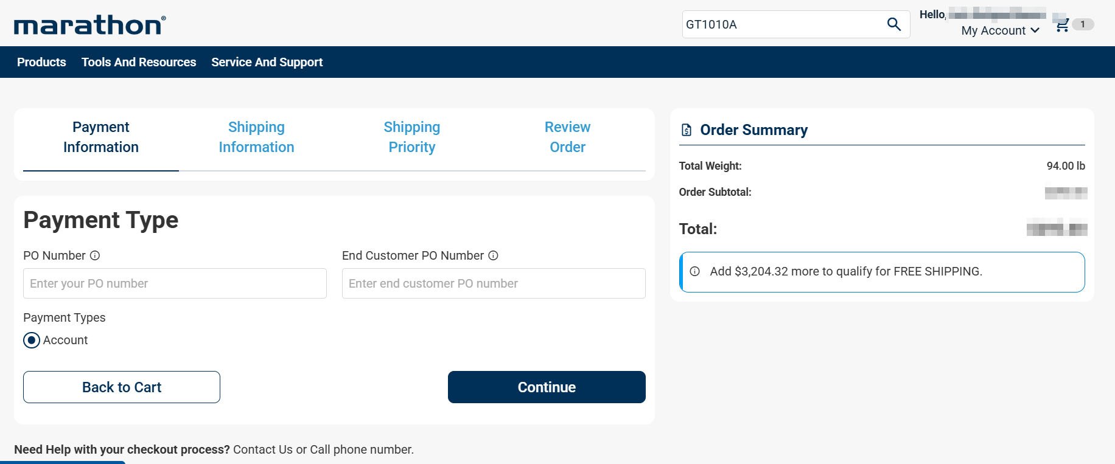Click the Marathon logo
The height and width of the screenshot is (464, 1115).
pos(89,25)
